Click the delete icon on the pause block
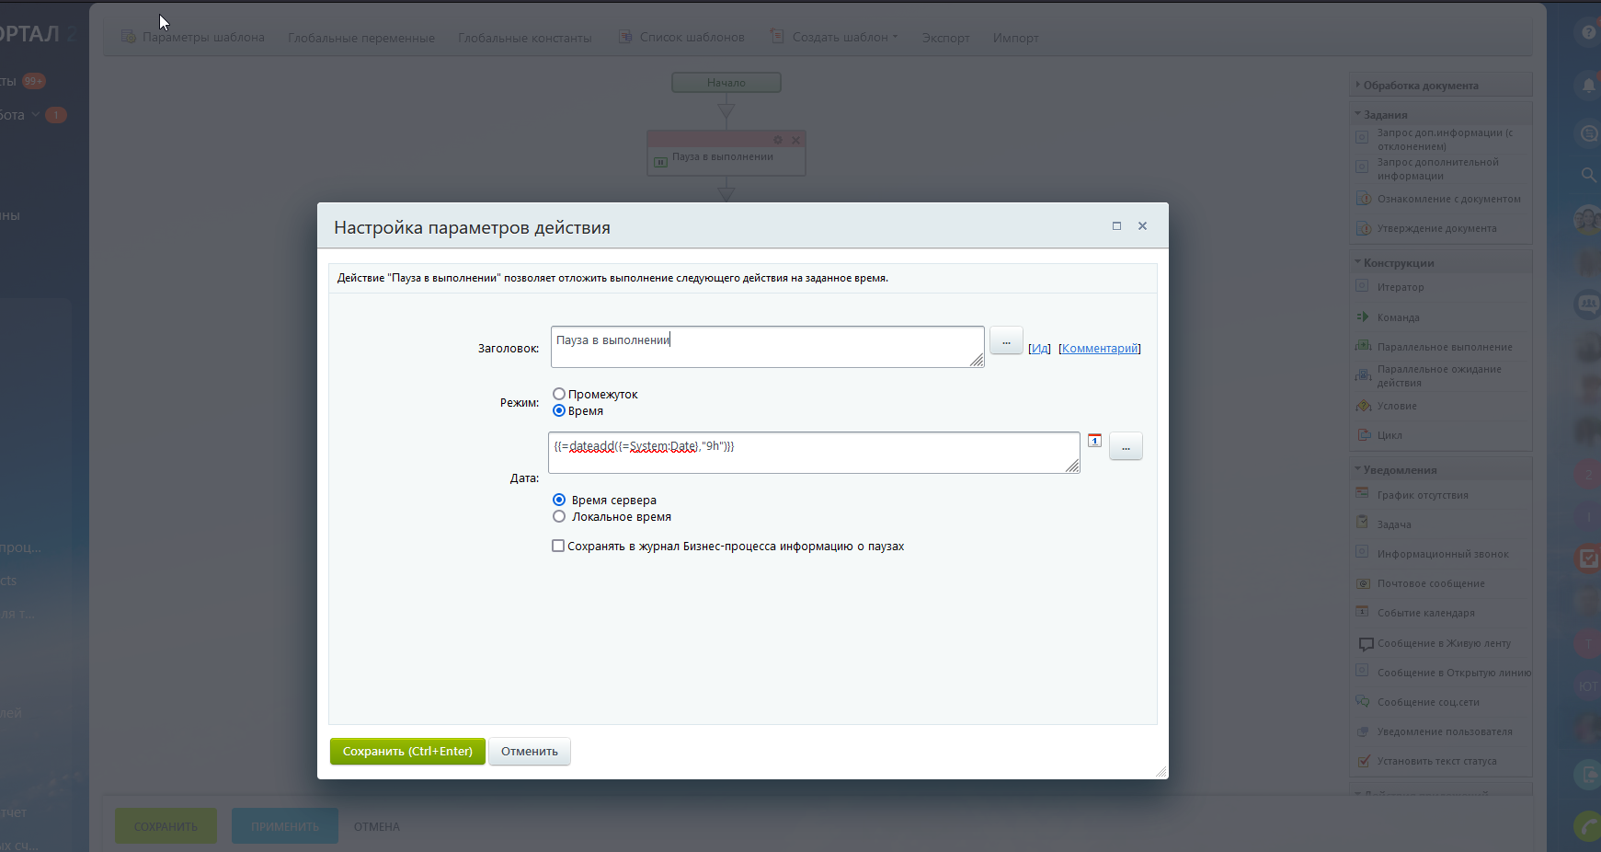1601x852 pixels. click(x=796, y=140)
